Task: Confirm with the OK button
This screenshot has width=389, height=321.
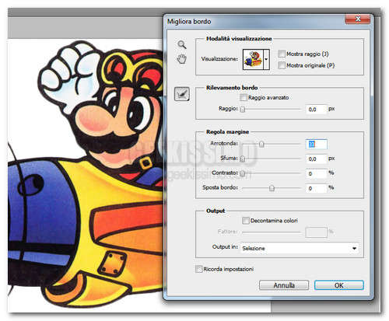Action: tap(339, 285)
